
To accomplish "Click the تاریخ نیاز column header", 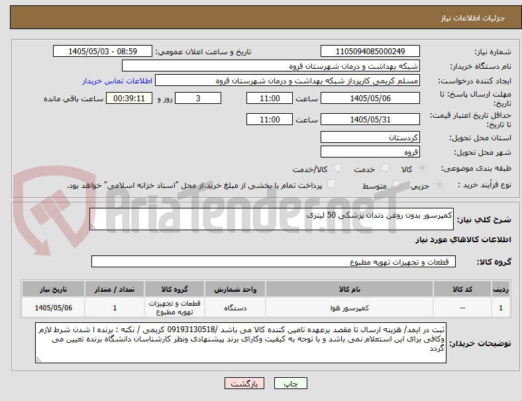I will (53, 289).
